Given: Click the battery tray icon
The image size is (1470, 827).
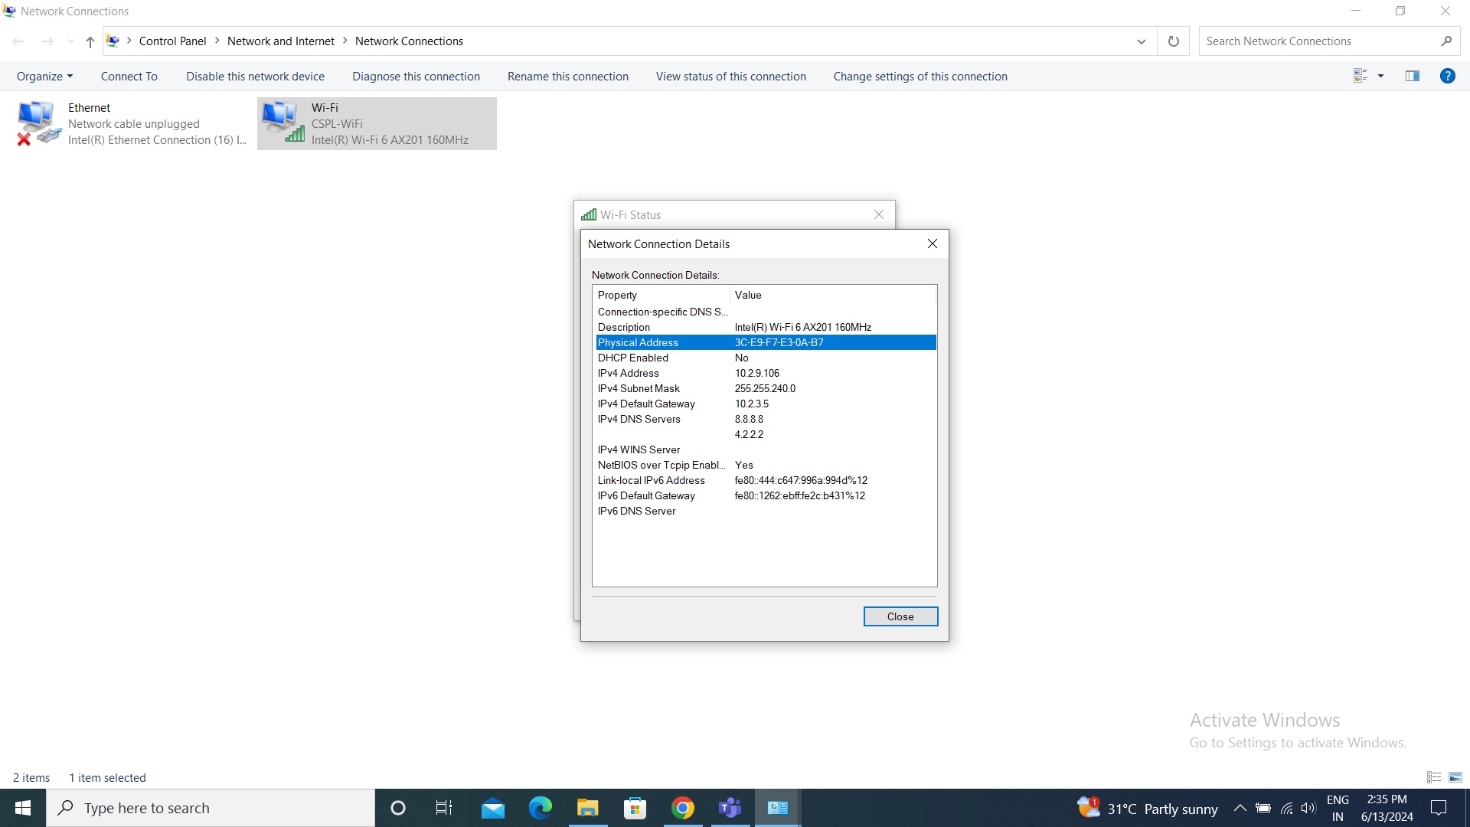Looking at the screenshot, I should 1263,808.
